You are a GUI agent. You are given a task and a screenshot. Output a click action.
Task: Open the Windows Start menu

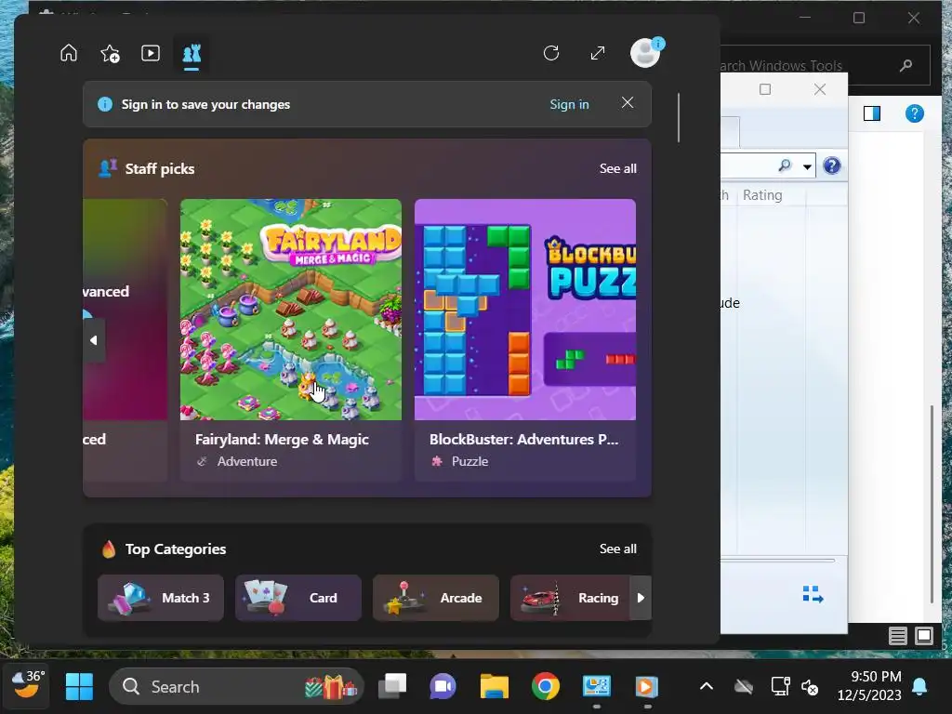coord(79,687)
